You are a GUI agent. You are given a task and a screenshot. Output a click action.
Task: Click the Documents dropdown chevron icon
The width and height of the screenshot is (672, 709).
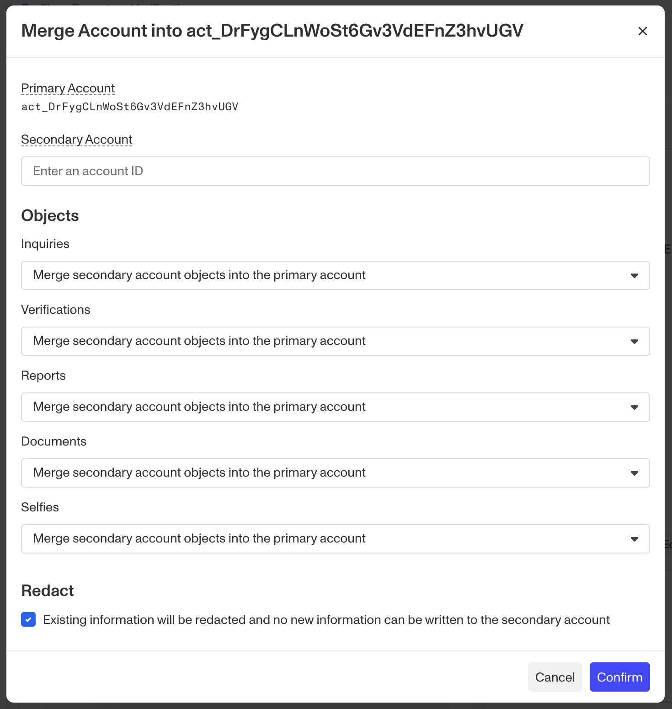tap(635, 473)
